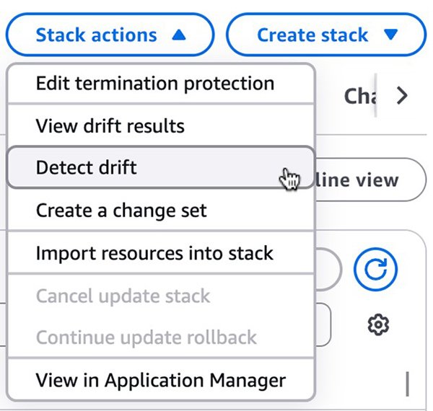
Task: Choose View drift results option
Action: coord(110,126)
